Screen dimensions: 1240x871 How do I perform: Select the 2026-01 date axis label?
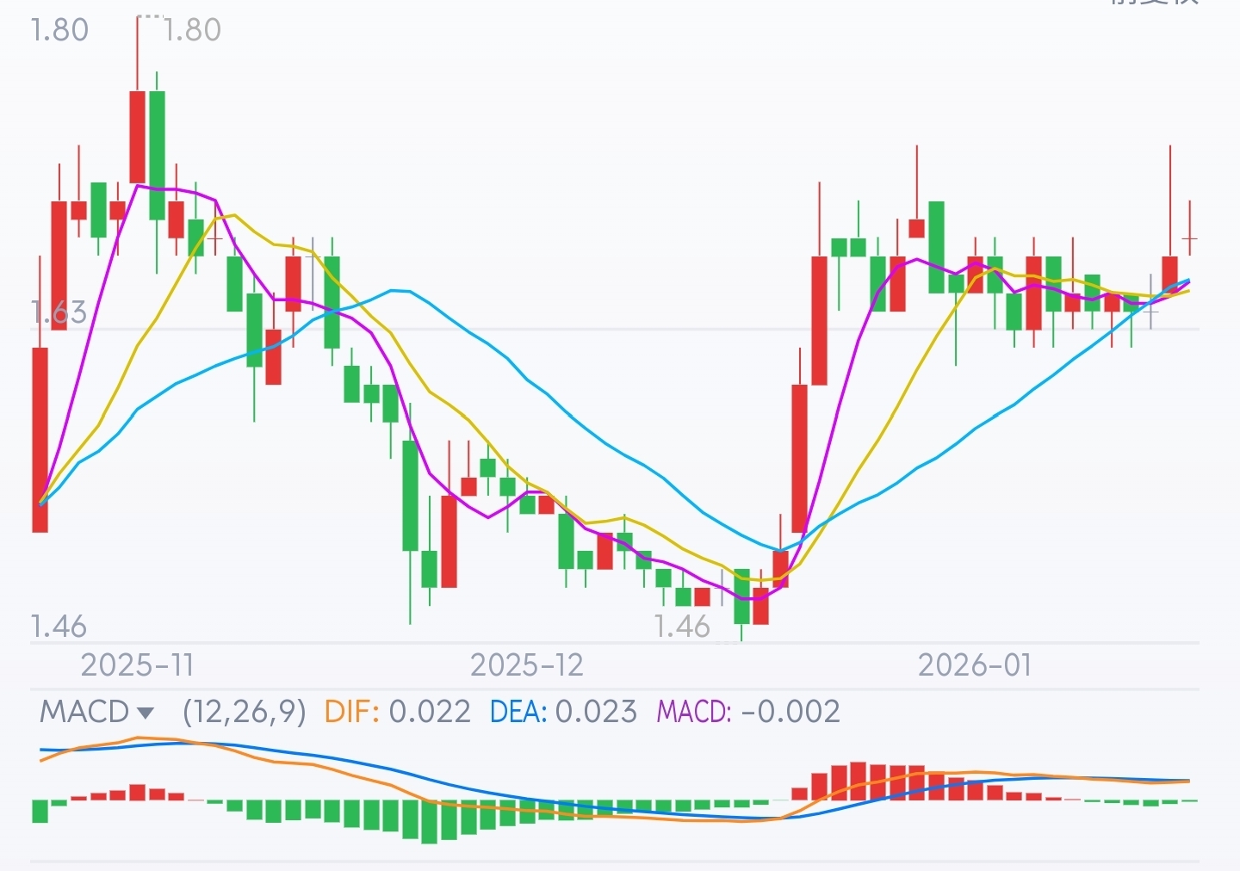coord(975,665)
